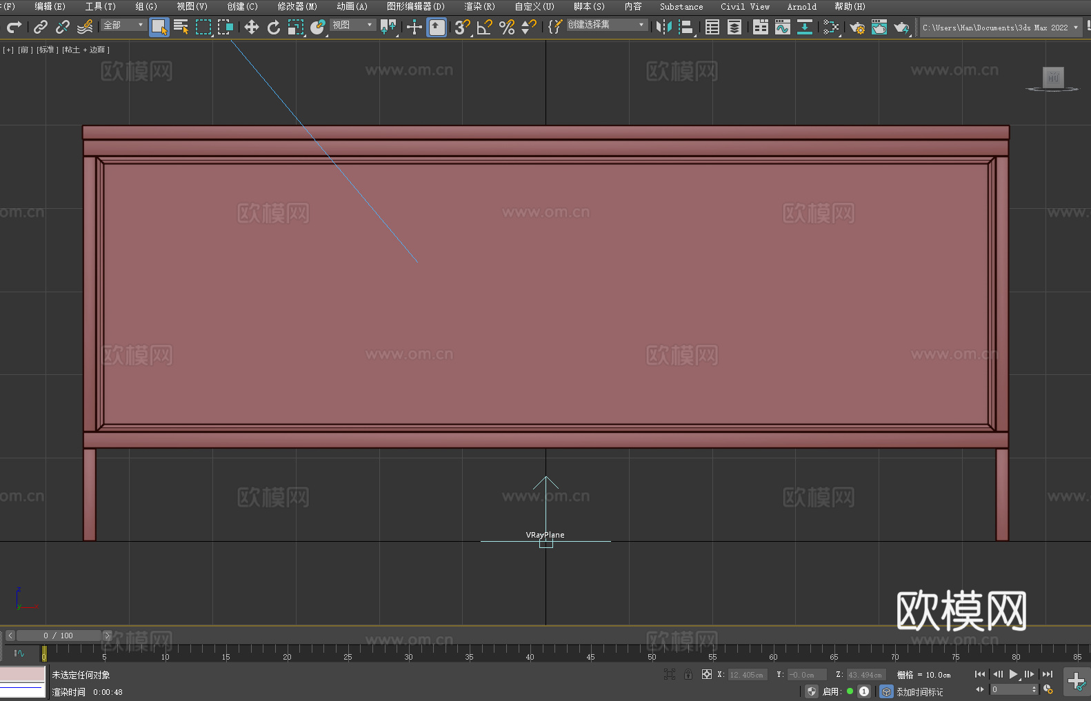Open Select by Name list
1091x701 pixels.
click(181, 27)
